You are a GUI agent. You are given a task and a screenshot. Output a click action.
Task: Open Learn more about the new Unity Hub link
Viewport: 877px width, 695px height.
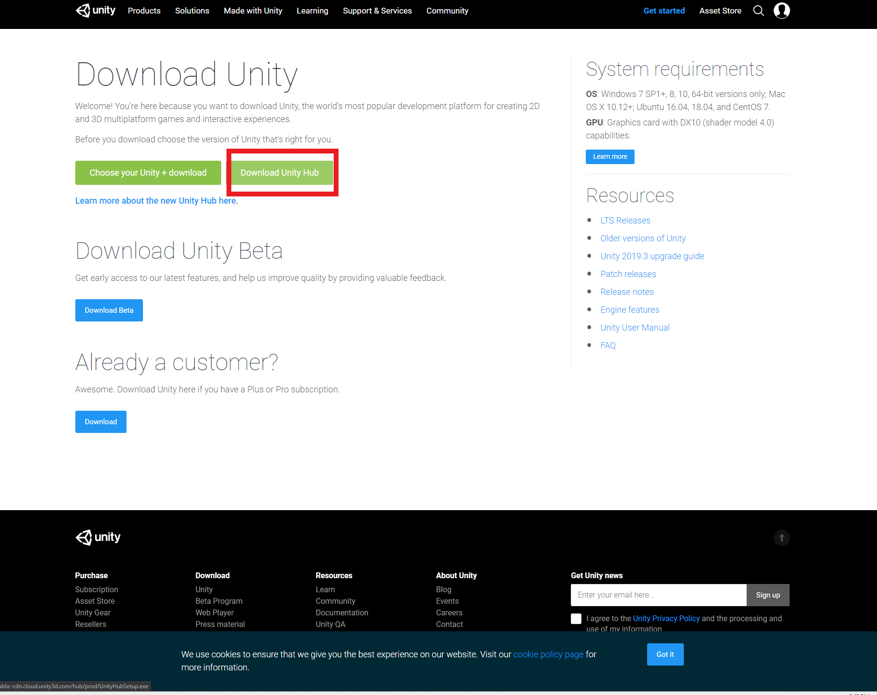(x=156, y=201)
